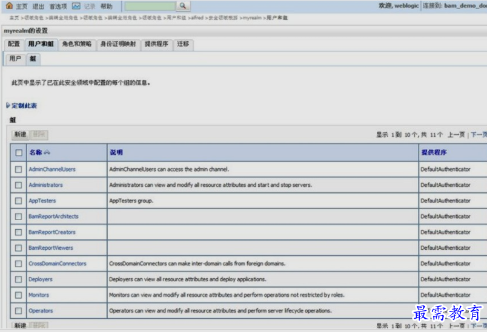487x332 pixels.
Task: Open the Monitors group link
Action: tap(39, 295)
